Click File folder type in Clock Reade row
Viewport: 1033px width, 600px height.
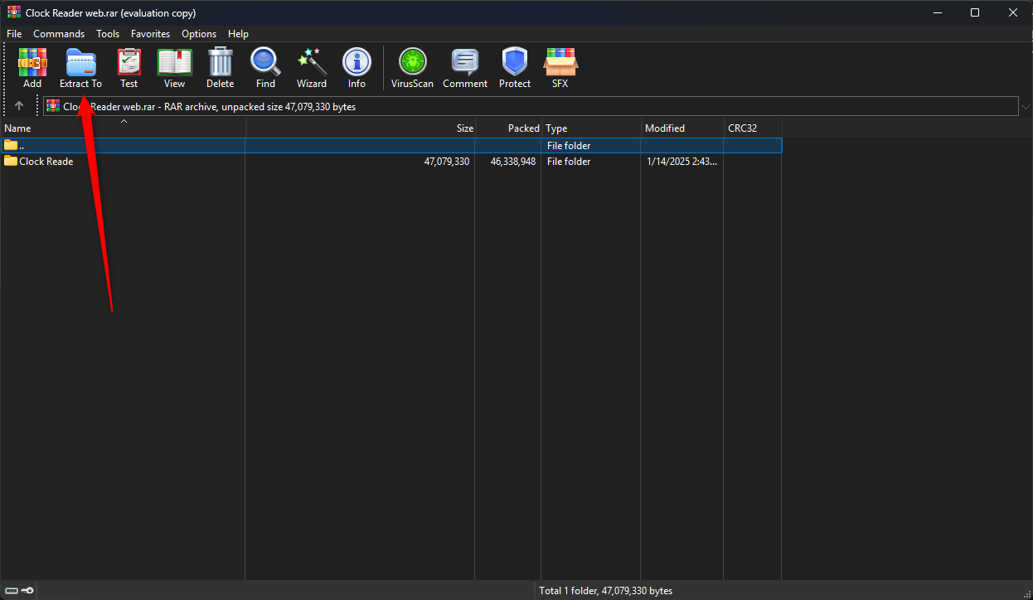pyautogui.click(x=569, y=162)
